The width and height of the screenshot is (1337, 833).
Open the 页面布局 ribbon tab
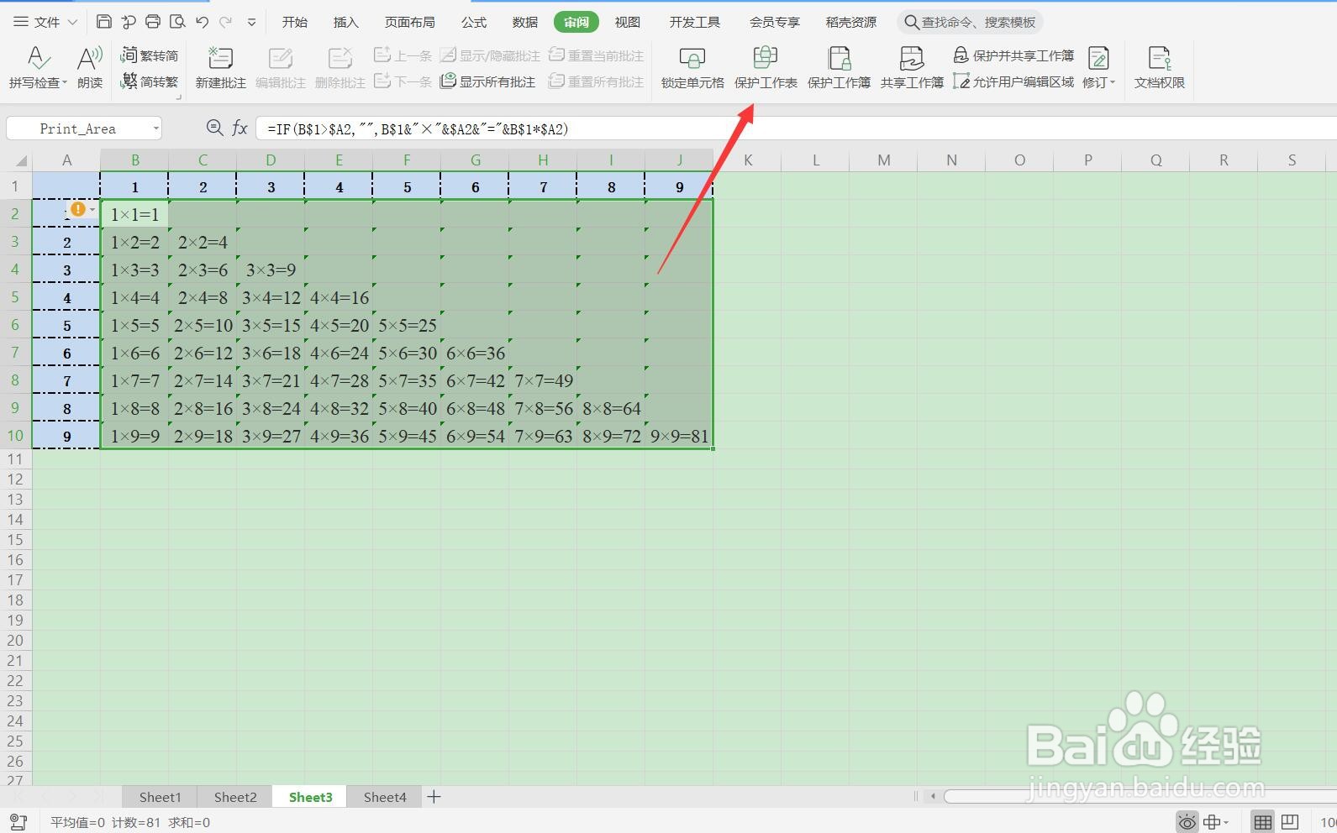pos(410,22)
